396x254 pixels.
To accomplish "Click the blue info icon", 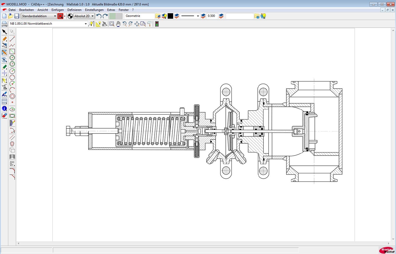I will pyautogui.click(x=4, y=109).
